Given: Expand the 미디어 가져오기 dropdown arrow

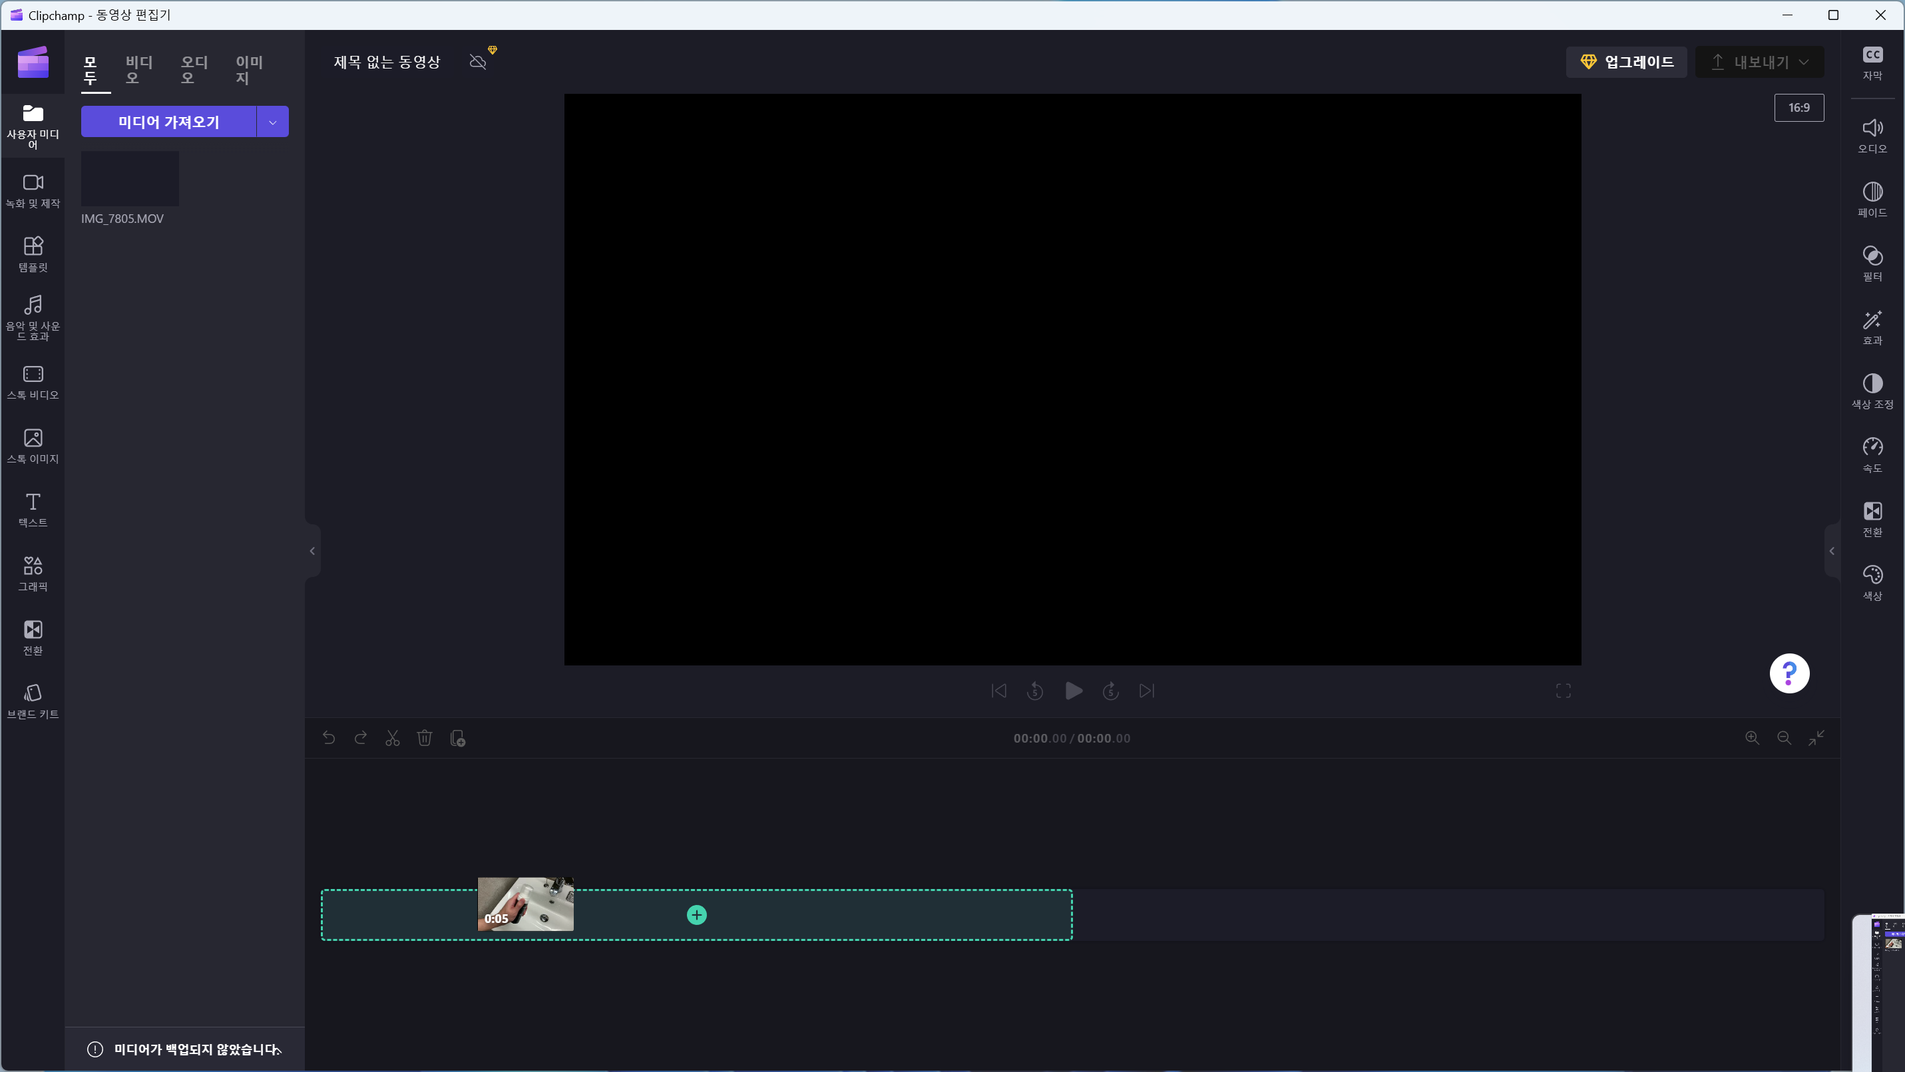Looking at the screenshot, I should [x=272, y=122].
